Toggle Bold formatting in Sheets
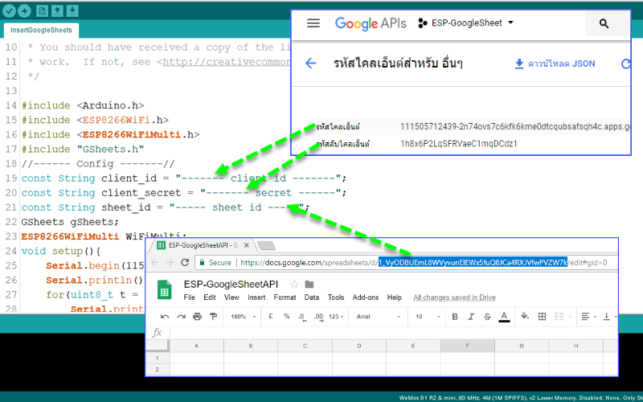This screenshot has width=643, height=402. tap(455, 316)
